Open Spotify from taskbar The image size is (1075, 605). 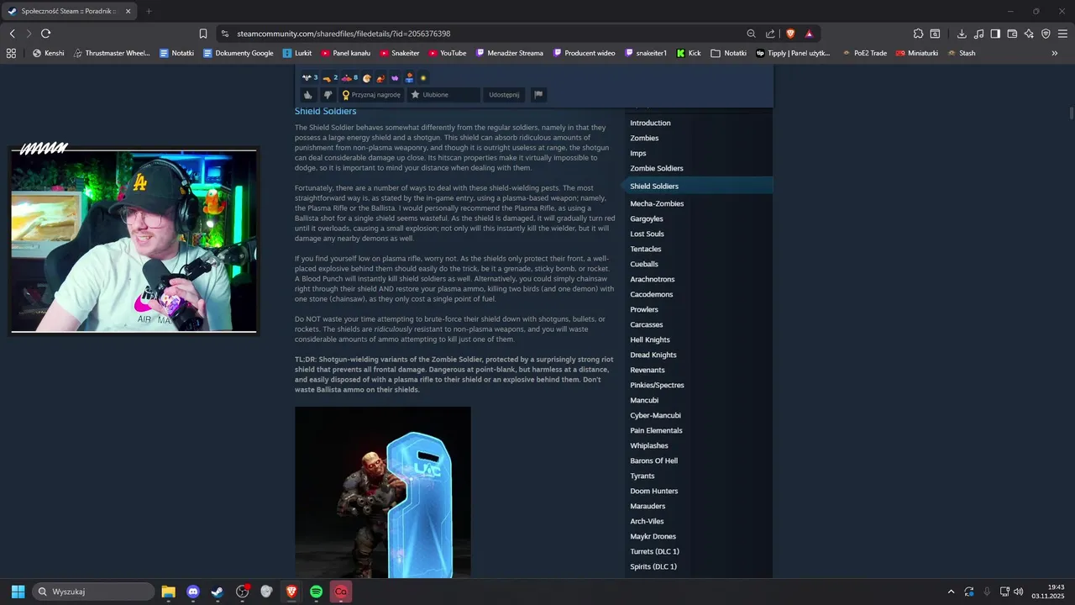click(316, 592)
